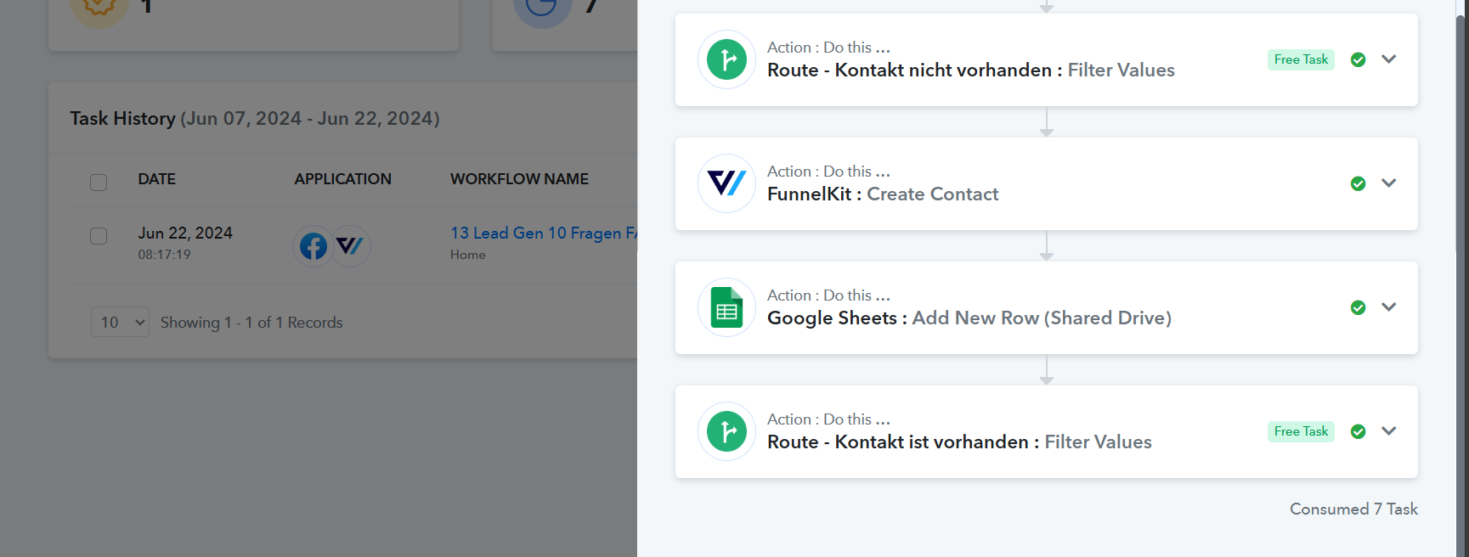
Task: Expand the FunnelKit Create Contact step
Action: coord(1389,183)
